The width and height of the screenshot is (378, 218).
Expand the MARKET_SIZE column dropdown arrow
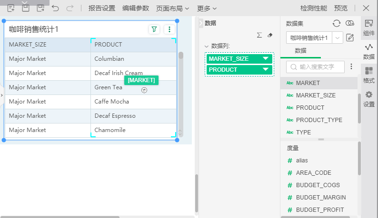tap(266, 58)
